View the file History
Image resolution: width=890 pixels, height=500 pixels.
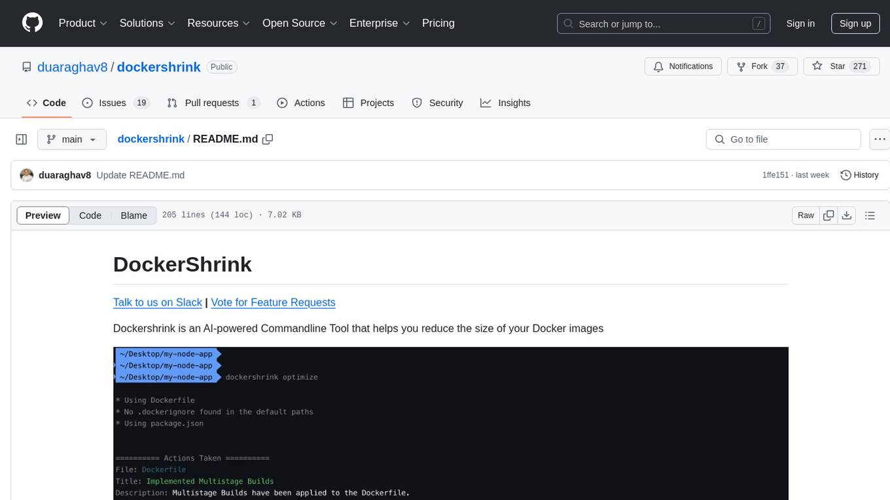click(x=859, y=175)
